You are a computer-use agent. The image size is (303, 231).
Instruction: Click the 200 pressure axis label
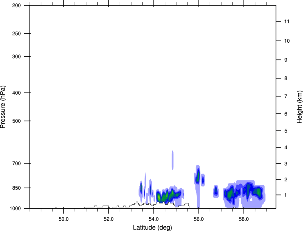(16, 5)
